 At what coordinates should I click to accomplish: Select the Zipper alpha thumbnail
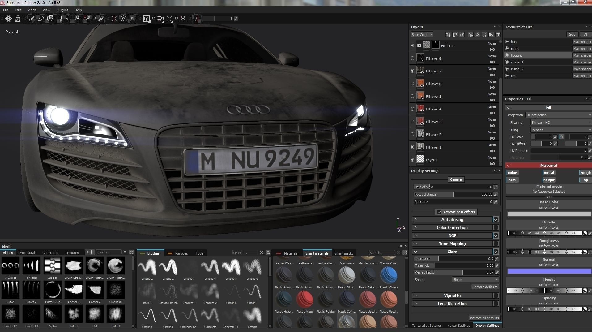[x=53, y=265]
